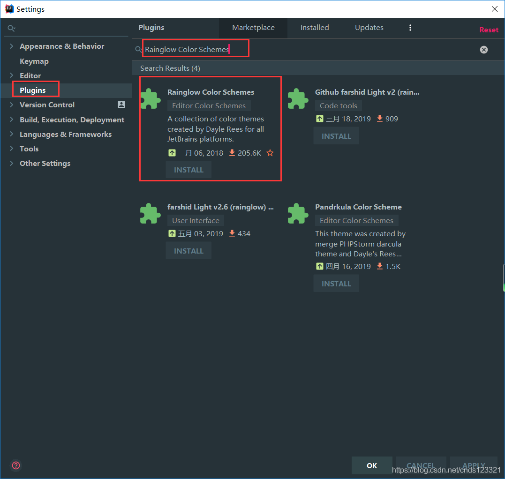Click the Version Control profile icon
This screenshot has height=479, width=505.
pos(121,105)
